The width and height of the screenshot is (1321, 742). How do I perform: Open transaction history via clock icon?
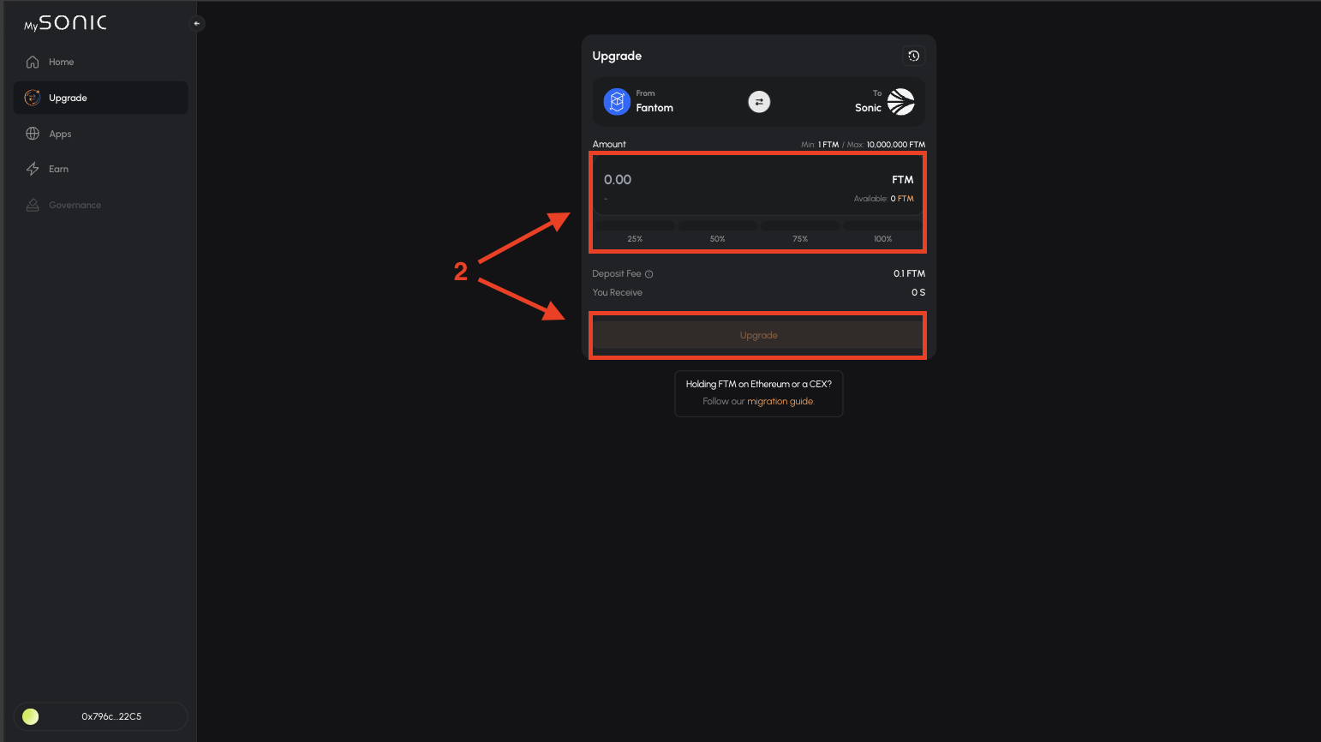click(x=913, y=55)
